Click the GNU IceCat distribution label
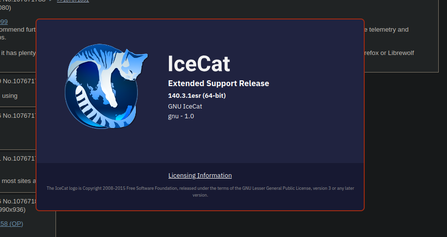The height and width of the screenshot is (237, 447). tap(185, 106)
